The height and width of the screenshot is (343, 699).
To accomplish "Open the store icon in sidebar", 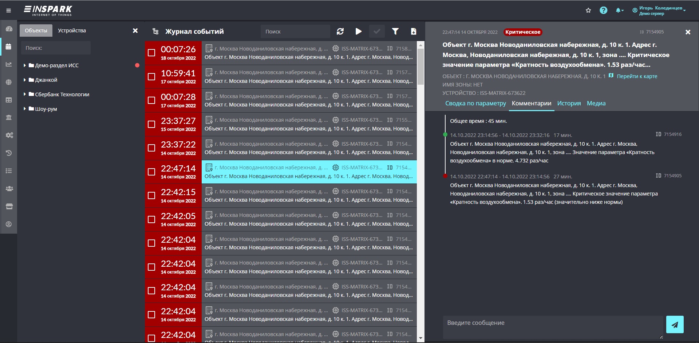I will point(9,206).
